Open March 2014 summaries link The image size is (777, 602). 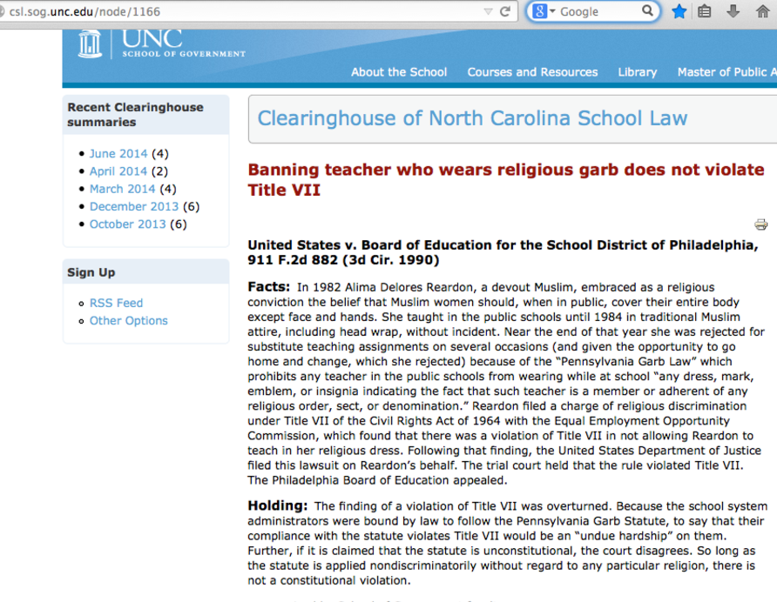(123, 189)
